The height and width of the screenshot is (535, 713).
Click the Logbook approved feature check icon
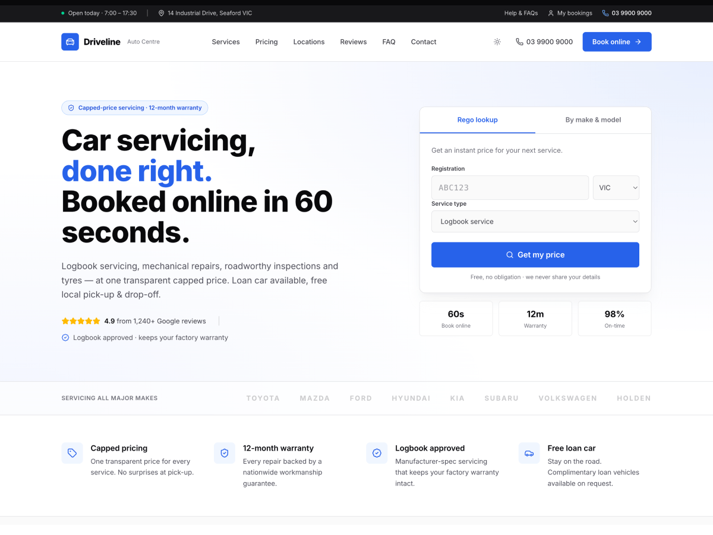[377, 453]
